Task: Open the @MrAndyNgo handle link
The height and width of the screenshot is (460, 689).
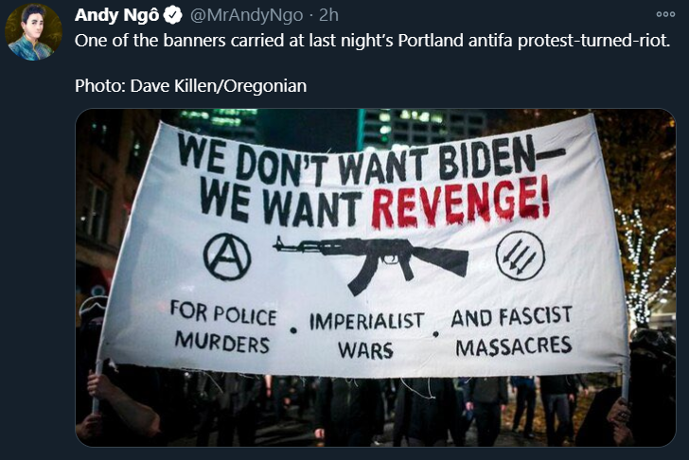Action: click(246, 15)
